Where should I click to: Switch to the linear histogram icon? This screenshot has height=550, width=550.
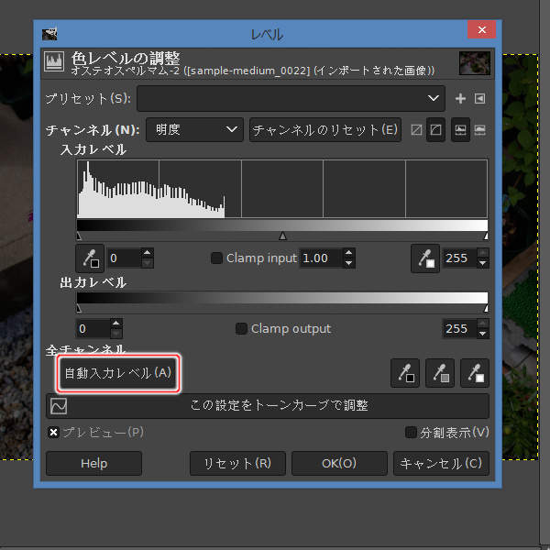coord(460,130)
